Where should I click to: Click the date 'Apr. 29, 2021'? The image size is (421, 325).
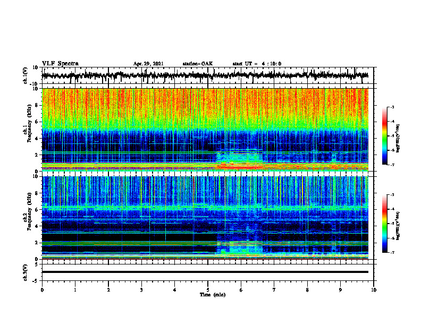(148, 64)
